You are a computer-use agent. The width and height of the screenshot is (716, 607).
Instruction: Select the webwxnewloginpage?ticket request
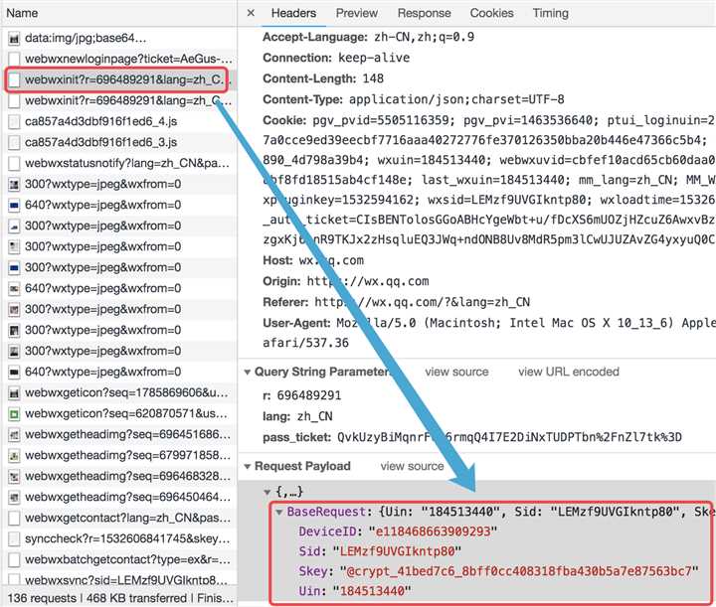[x=118, y=59]
